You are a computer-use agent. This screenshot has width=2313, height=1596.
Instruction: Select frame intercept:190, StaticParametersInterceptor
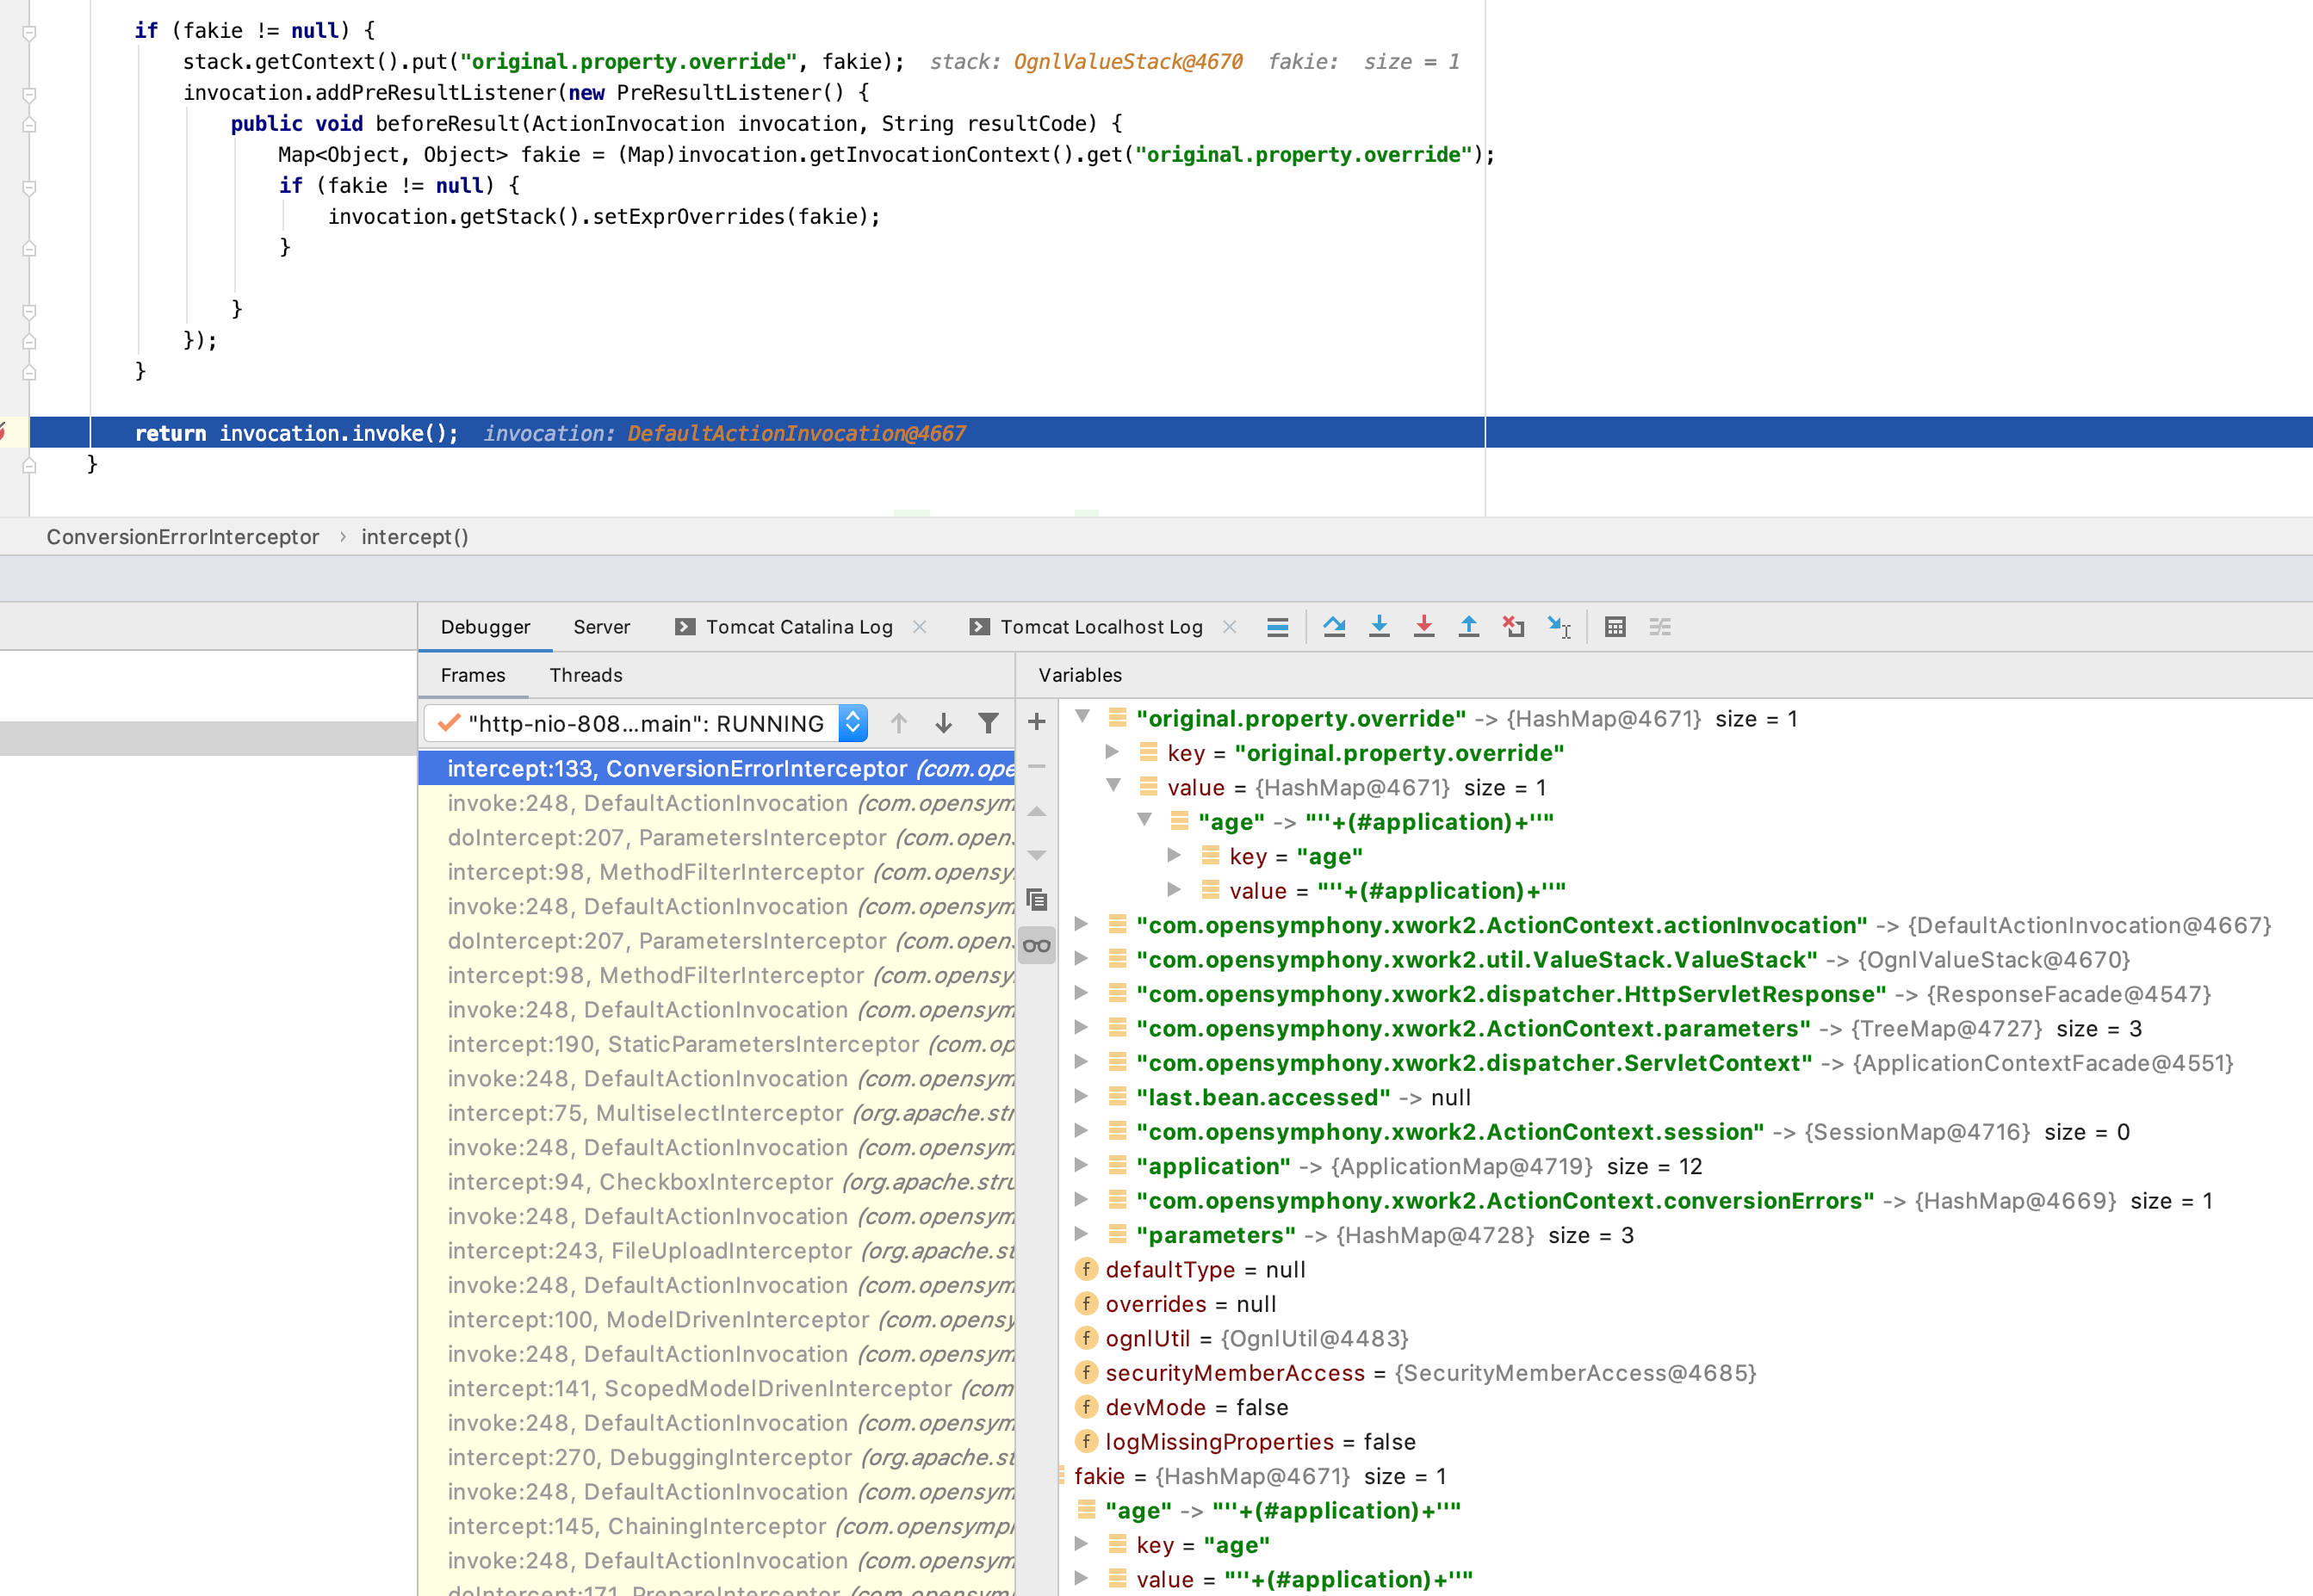click(x=716, y=1044)
